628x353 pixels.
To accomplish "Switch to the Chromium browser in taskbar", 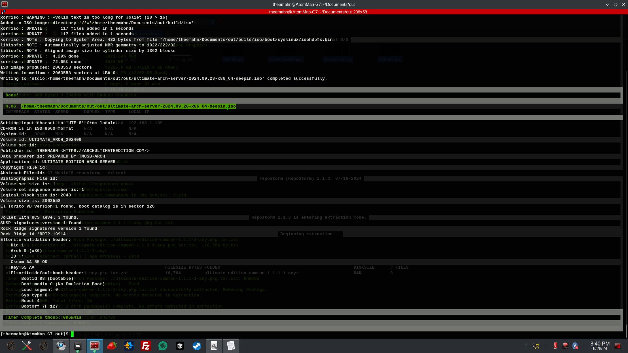I will coord(61,345).
